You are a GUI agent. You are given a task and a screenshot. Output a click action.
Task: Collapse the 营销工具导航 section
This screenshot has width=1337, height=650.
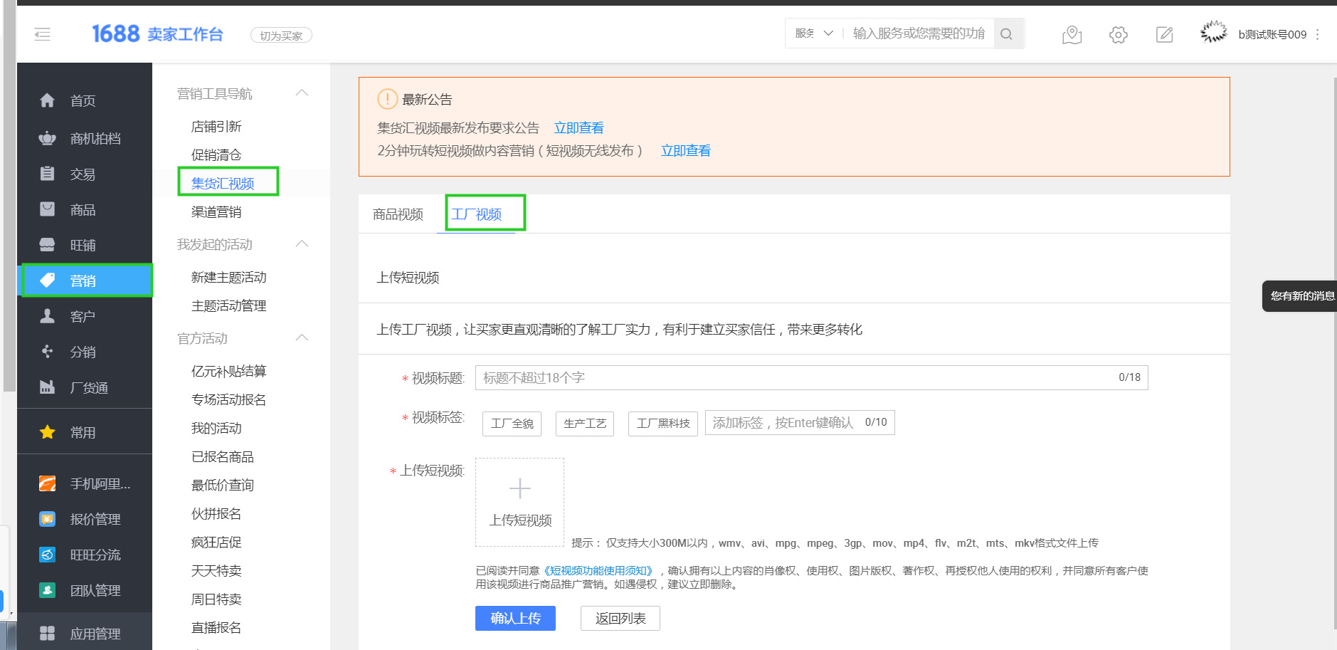[x=302, y=93]
